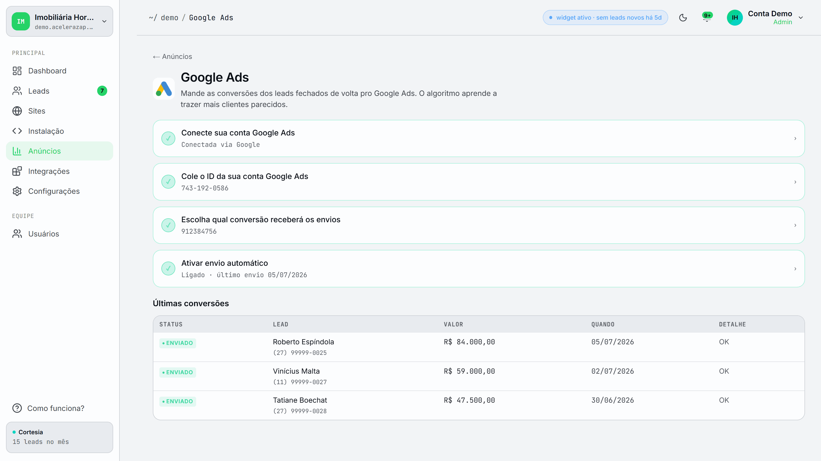Screen dimensions: 821x461
Task: Click demo in breadcrumb
Action: [x=170, y=18]
